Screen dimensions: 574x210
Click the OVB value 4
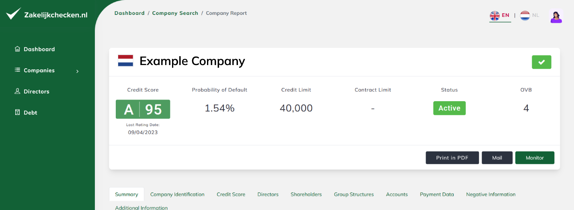(x=526, y=108)
